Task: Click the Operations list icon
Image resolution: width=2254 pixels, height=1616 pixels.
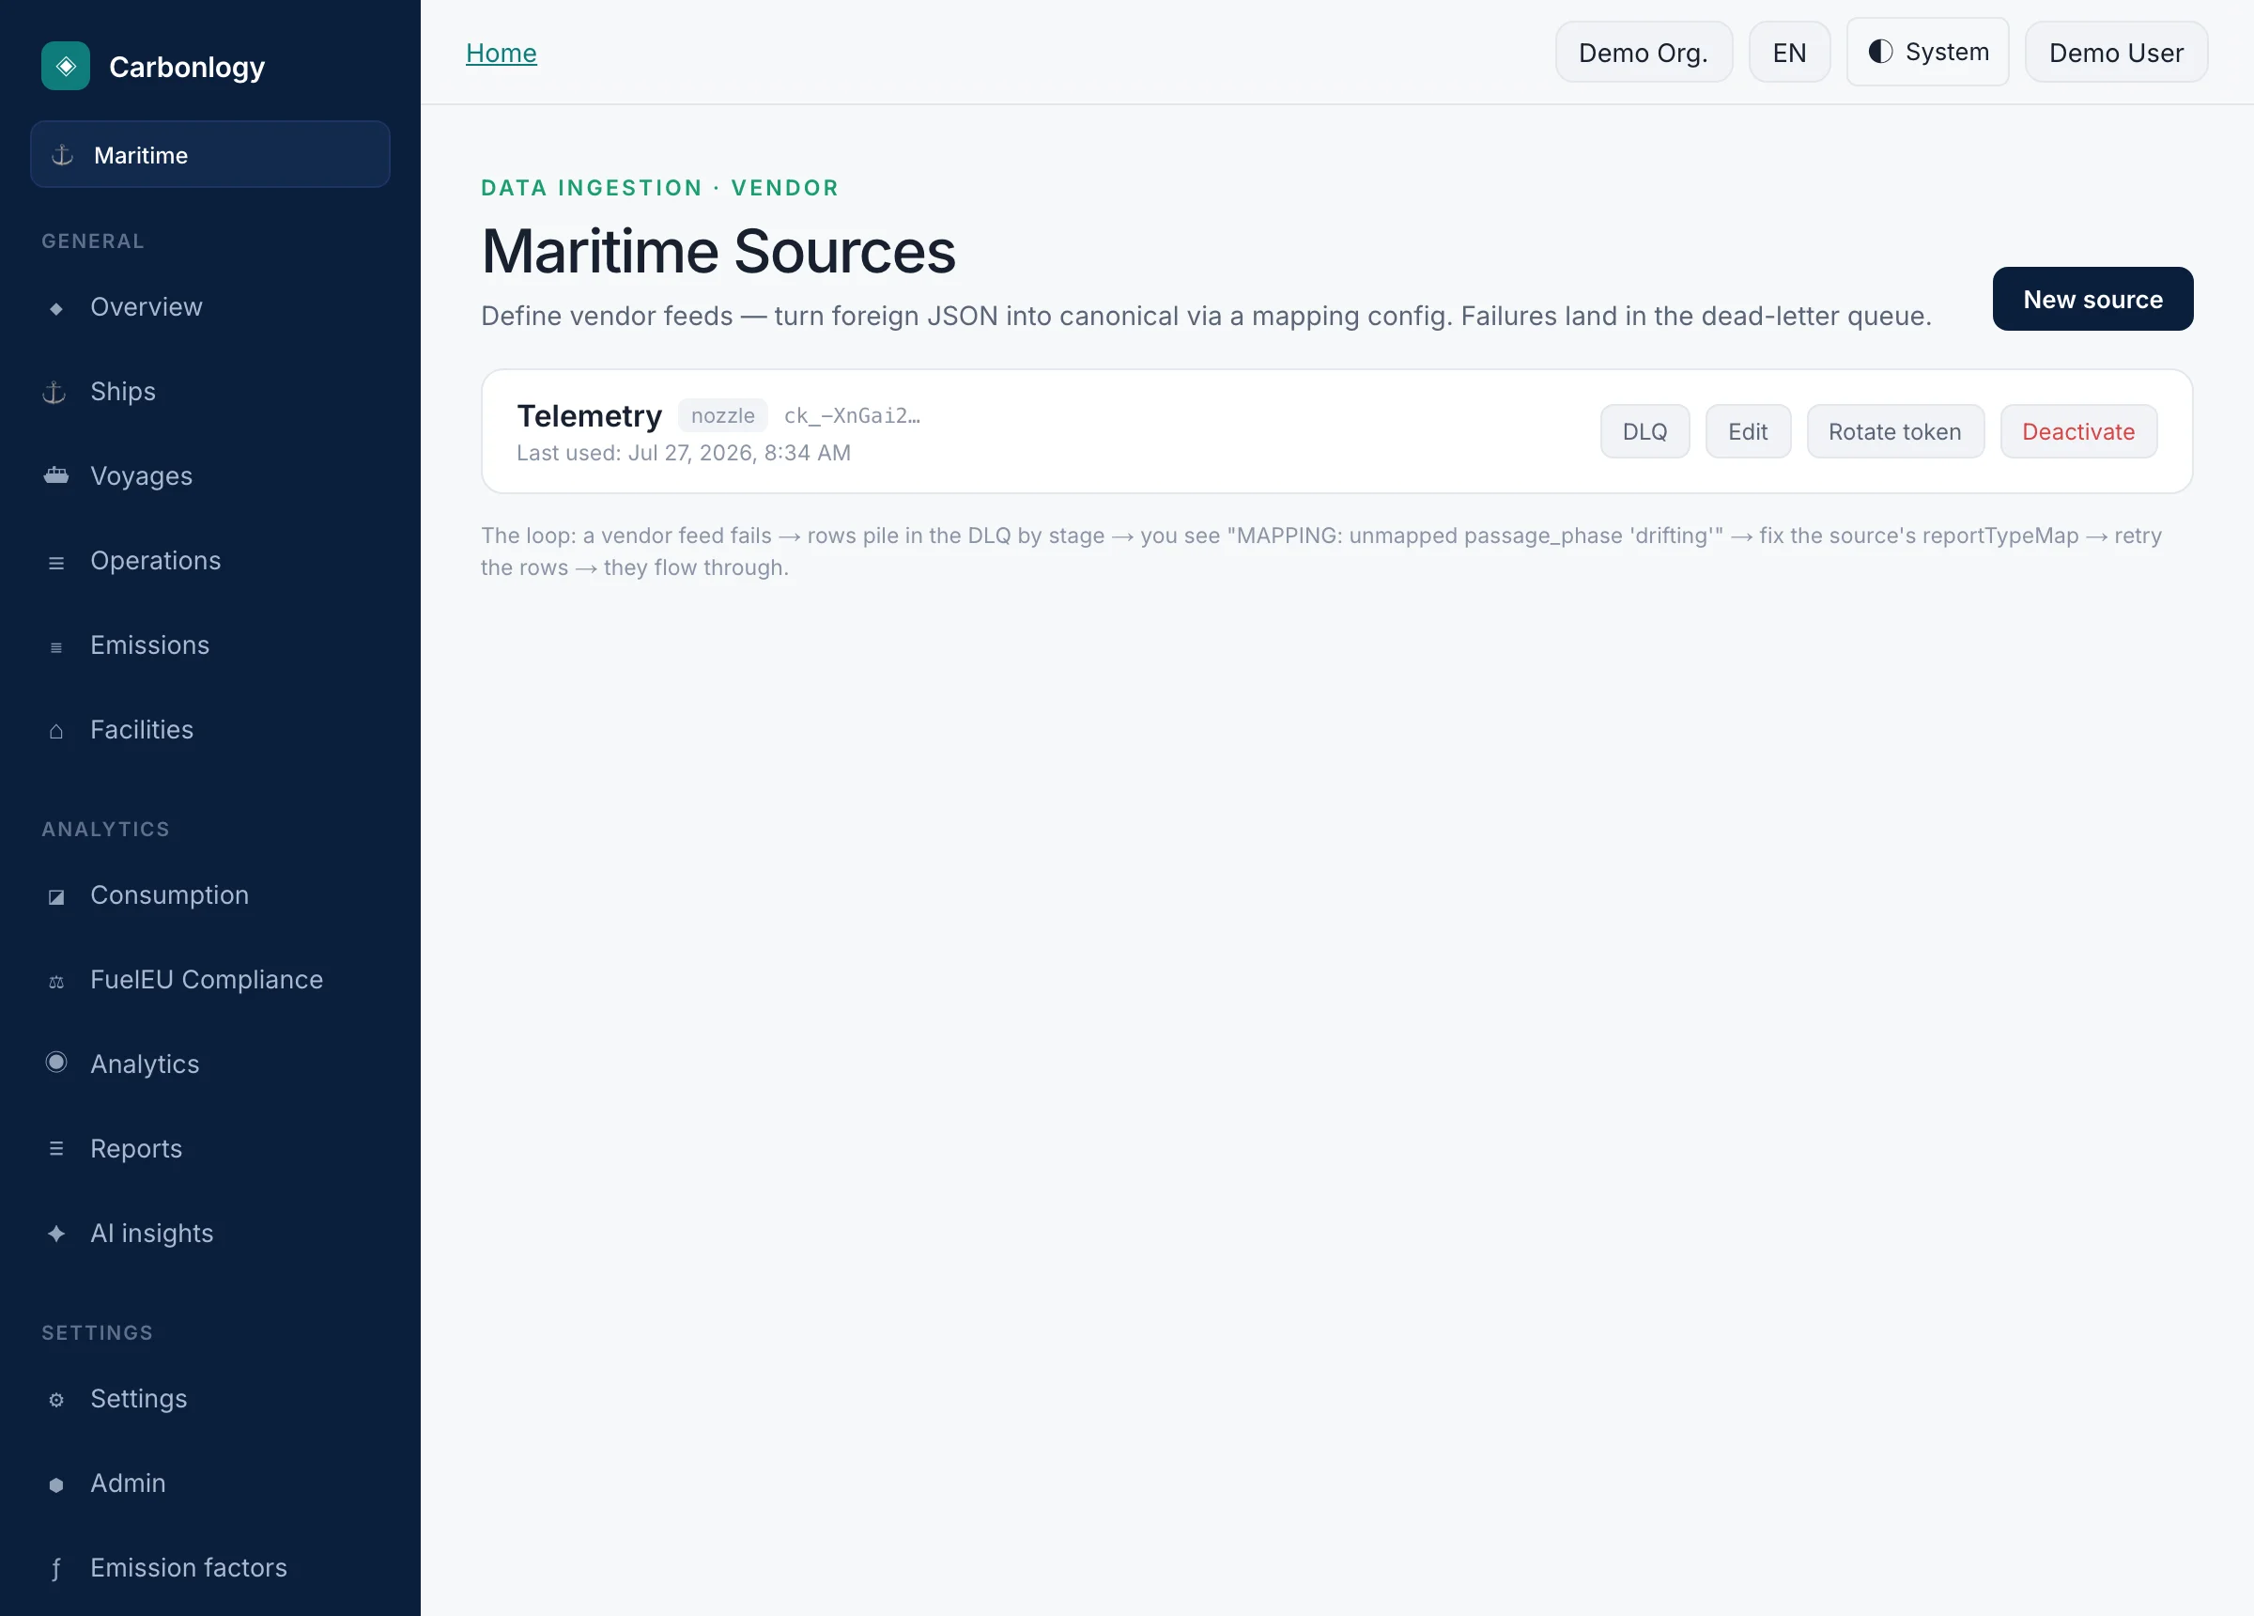Action: pos(56,562)
